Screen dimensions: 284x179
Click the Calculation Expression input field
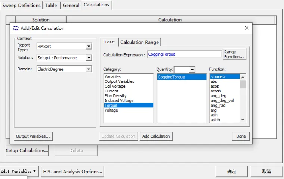click(x=184, y=54)
